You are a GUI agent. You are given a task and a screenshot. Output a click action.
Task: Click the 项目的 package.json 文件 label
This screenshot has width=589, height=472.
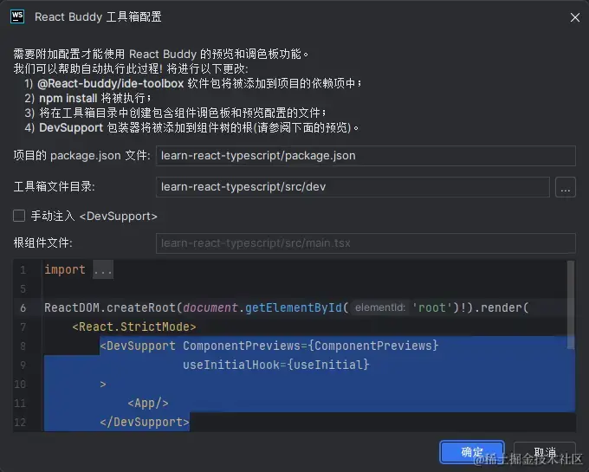[x=82, y=155]
